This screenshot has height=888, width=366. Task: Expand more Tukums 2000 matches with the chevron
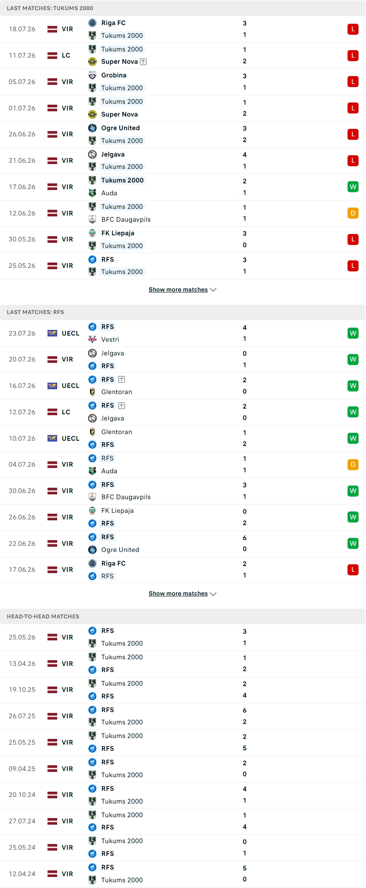click(213, 290)
